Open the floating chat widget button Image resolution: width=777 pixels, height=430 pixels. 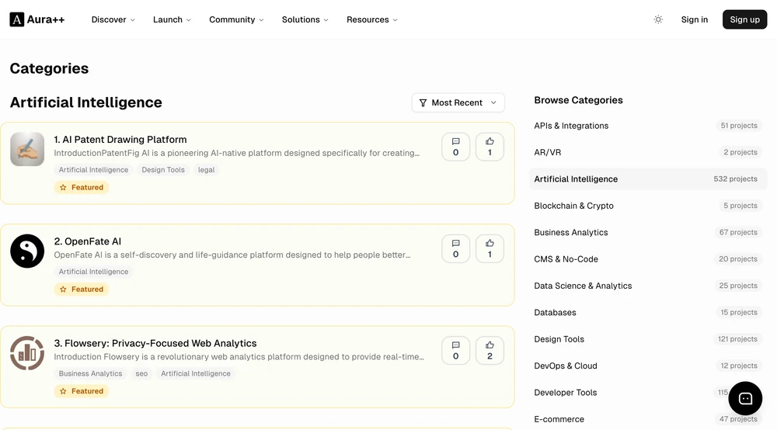click(745, 398)
